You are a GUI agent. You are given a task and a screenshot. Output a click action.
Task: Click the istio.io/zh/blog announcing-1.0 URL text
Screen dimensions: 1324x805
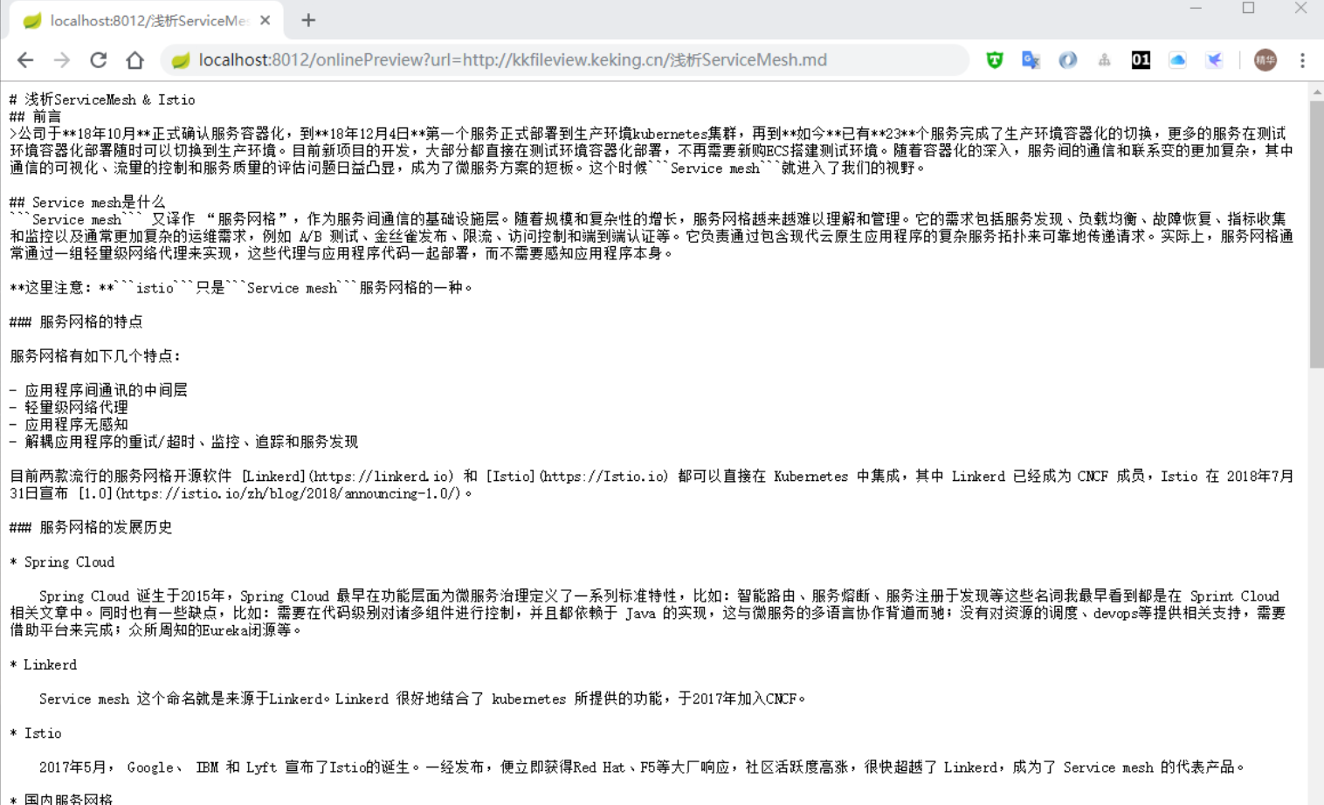click(289, 493)
